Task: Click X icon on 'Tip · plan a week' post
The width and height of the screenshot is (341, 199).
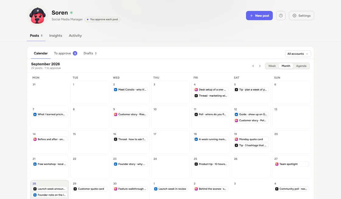Action: pyautogui.click(x=236, y=90)
